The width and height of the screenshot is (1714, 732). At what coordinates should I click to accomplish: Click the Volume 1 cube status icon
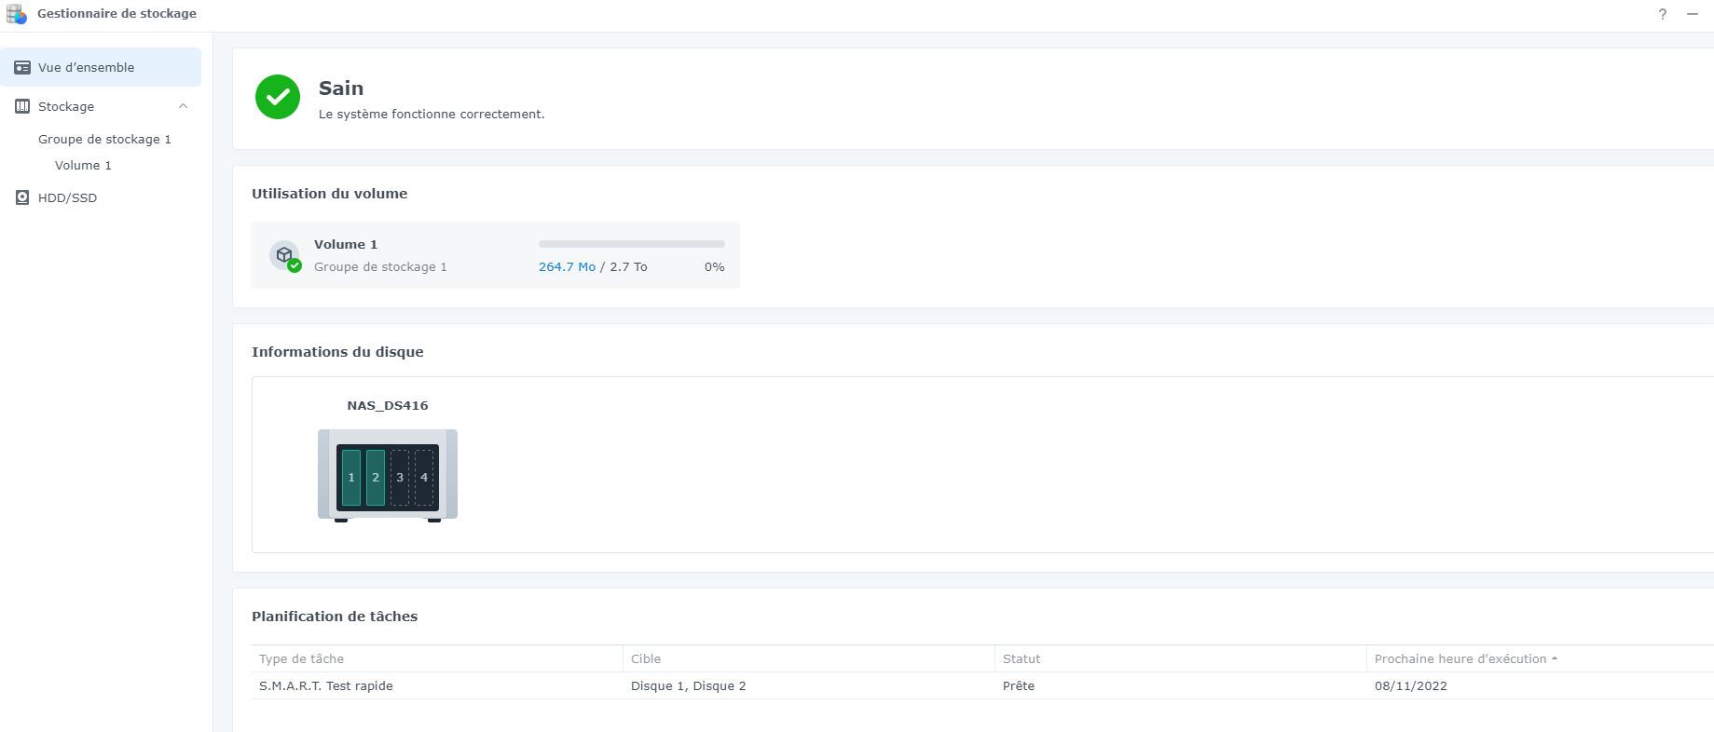click(285, 255)
